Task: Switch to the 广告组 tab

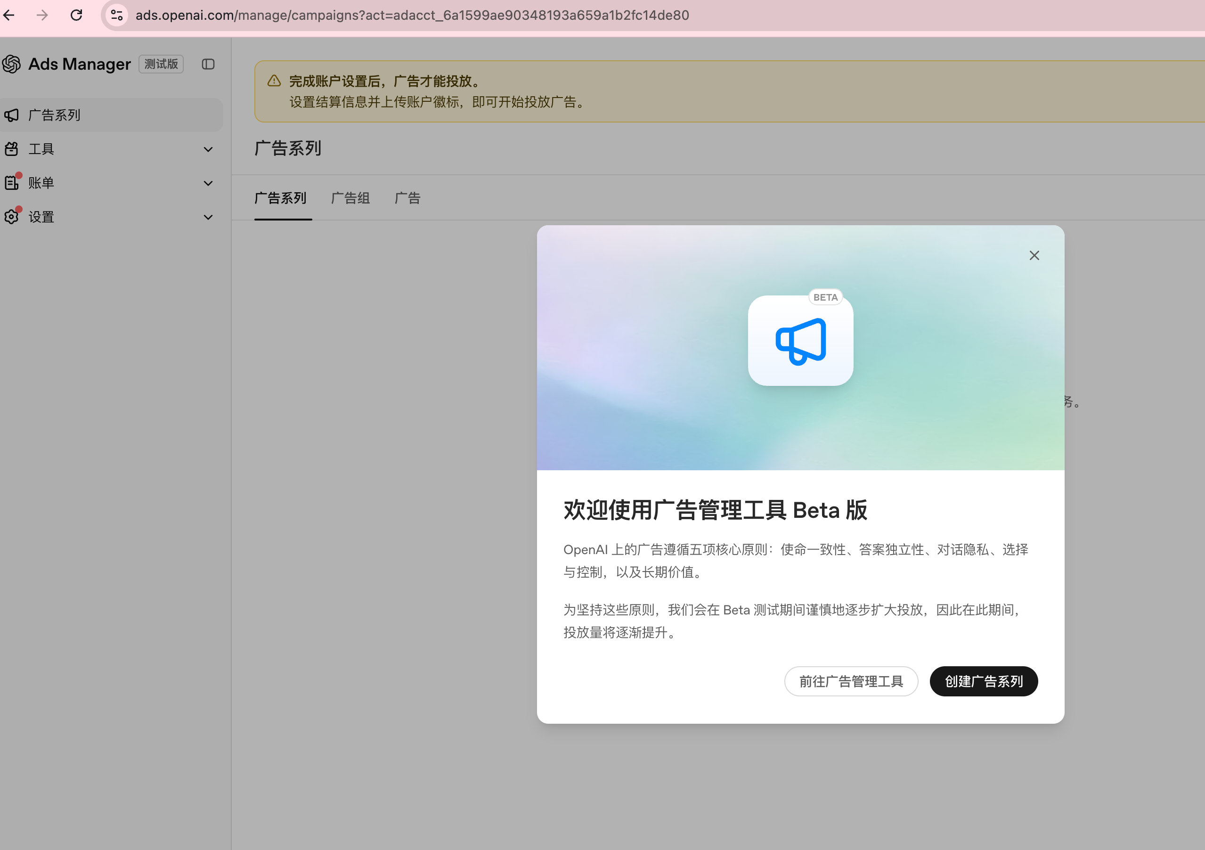Action: coord(350,198)
